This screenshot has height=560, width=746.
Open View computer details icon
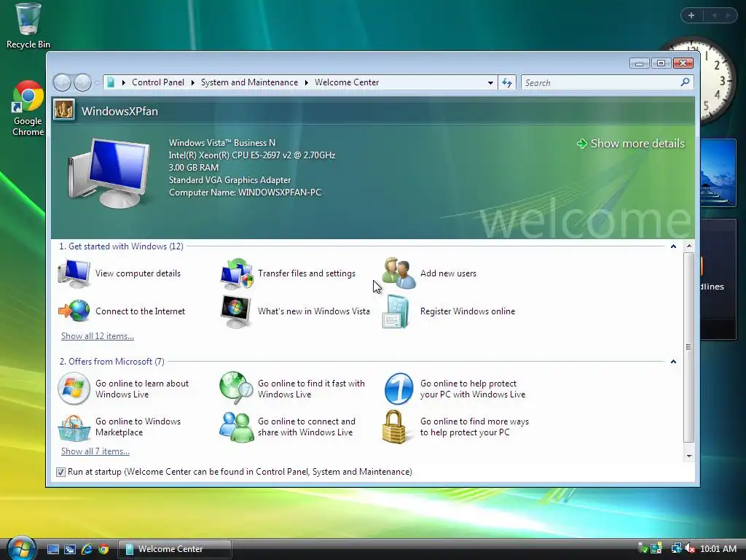(x=74, y=273)
